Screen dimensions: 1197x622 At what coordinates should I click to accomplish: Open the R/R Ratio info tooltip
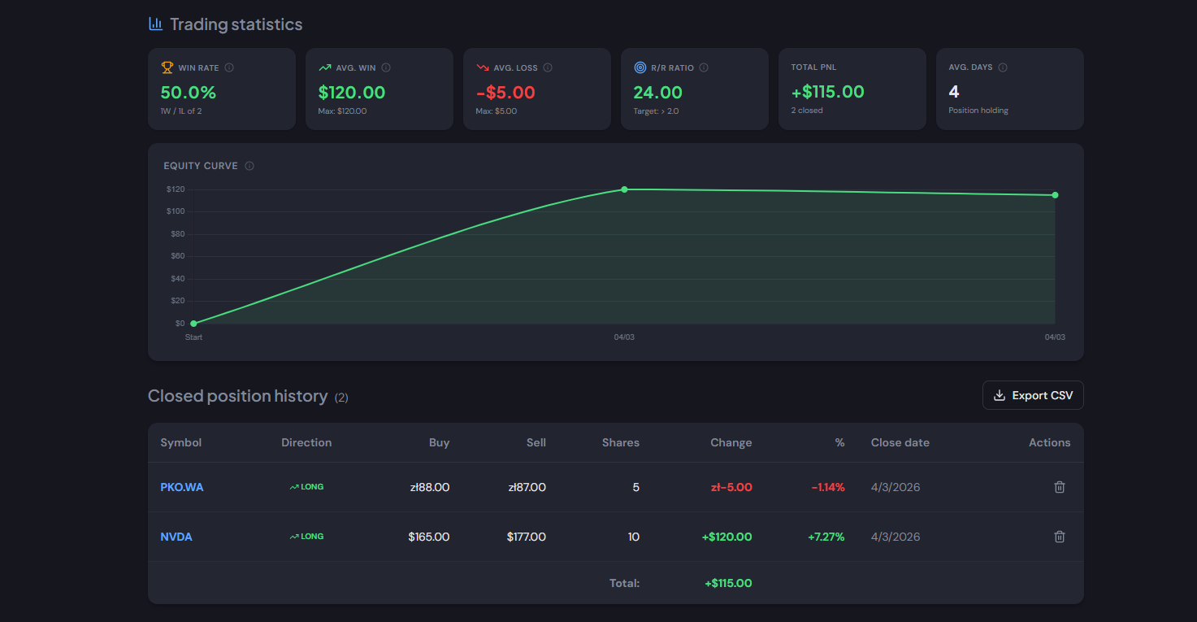coord(704,67)
